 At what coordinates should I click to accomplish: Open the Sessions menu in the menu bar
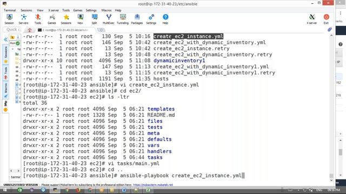click(26, 10)
